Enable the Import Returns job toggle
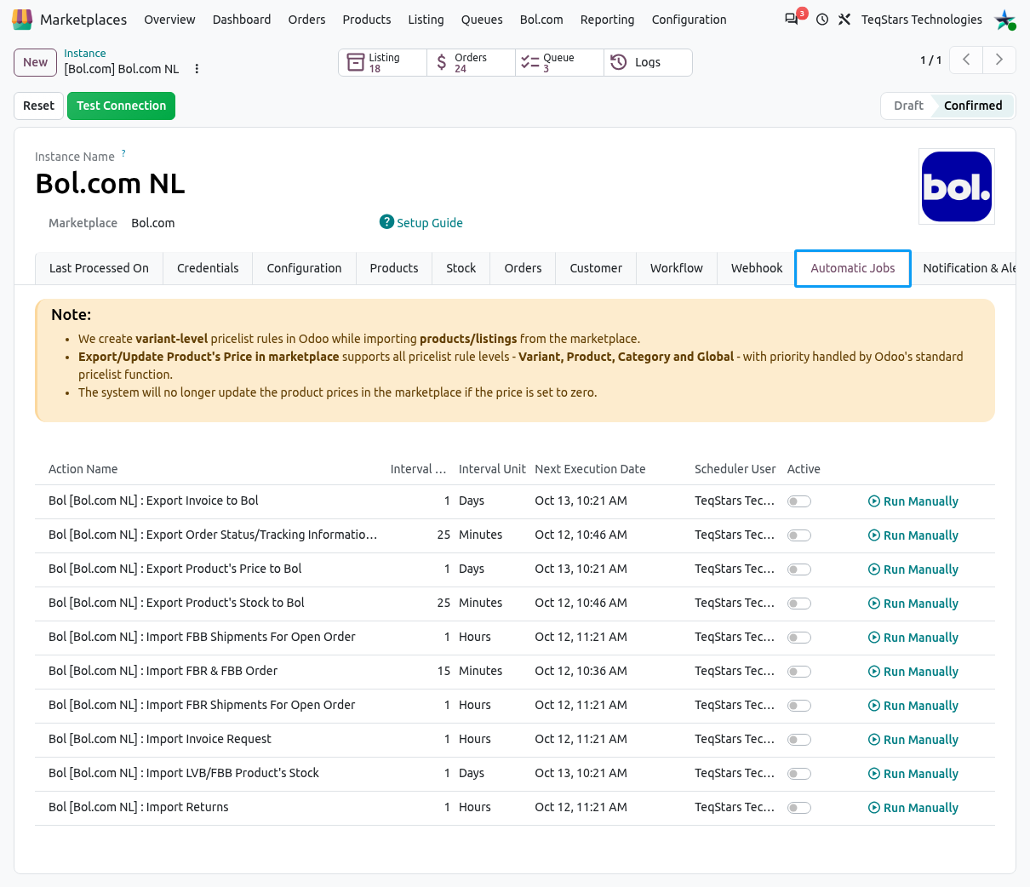The height and width of the screenshot is (887, 1030). pos(799,808)
